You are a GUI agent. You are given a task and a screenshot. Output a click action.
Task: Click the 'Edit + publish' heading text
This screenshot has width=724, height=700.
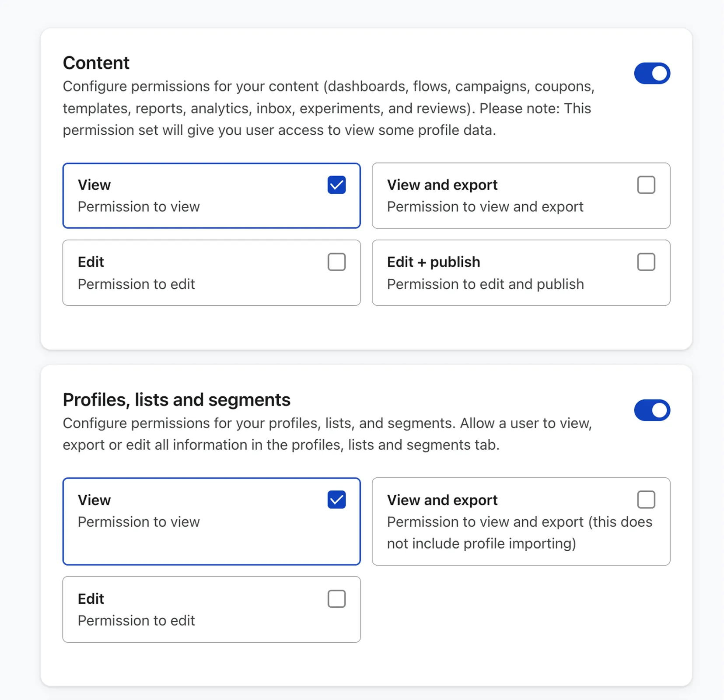coord(433,262)
